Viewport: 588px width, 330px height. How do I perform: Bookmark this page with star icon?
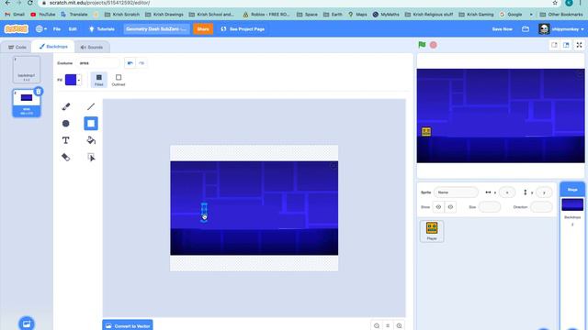555,3
